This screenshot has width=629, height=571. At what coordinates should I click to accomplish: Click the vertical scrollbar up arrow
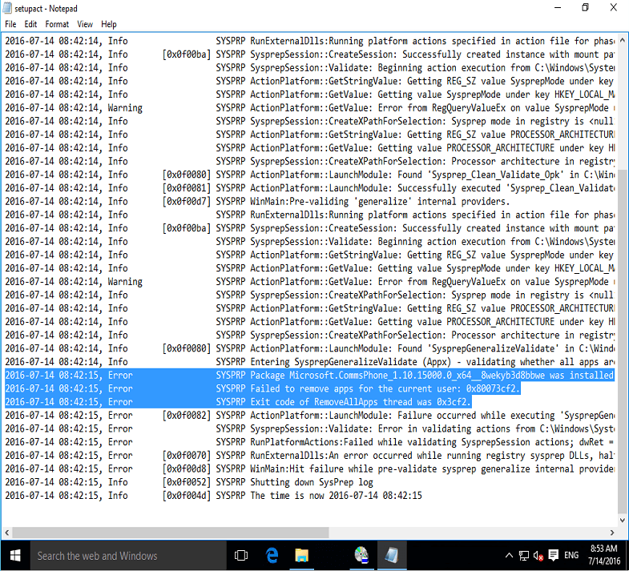[x=622, y=41]
